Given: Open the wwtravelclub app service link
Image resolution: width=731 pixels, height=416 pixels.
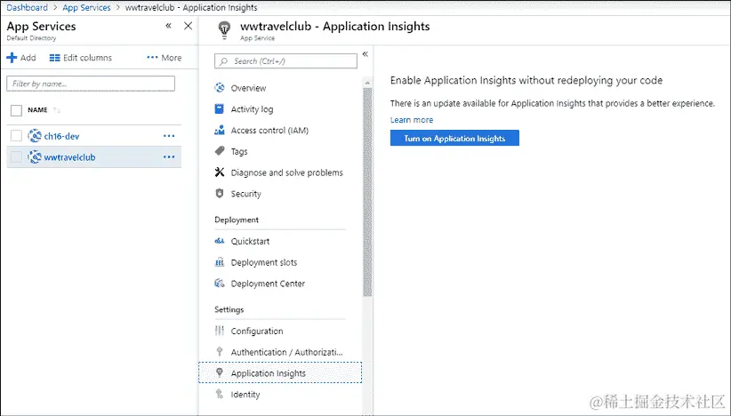Looking at the screenshot, I should click(69, 157).
